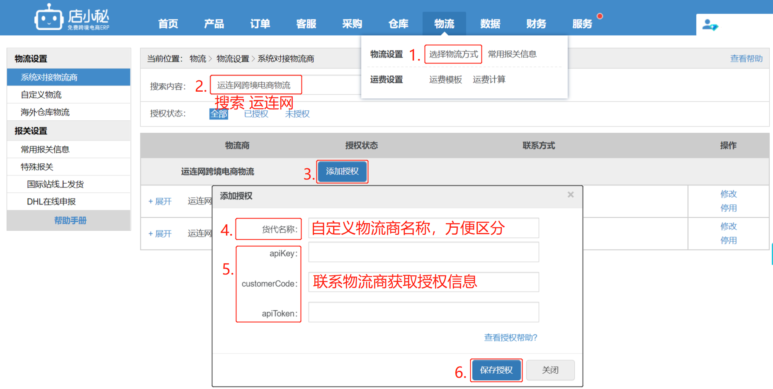Open the 客服 menu
Screen dimensions: 773x389
(x=306, y=24)
